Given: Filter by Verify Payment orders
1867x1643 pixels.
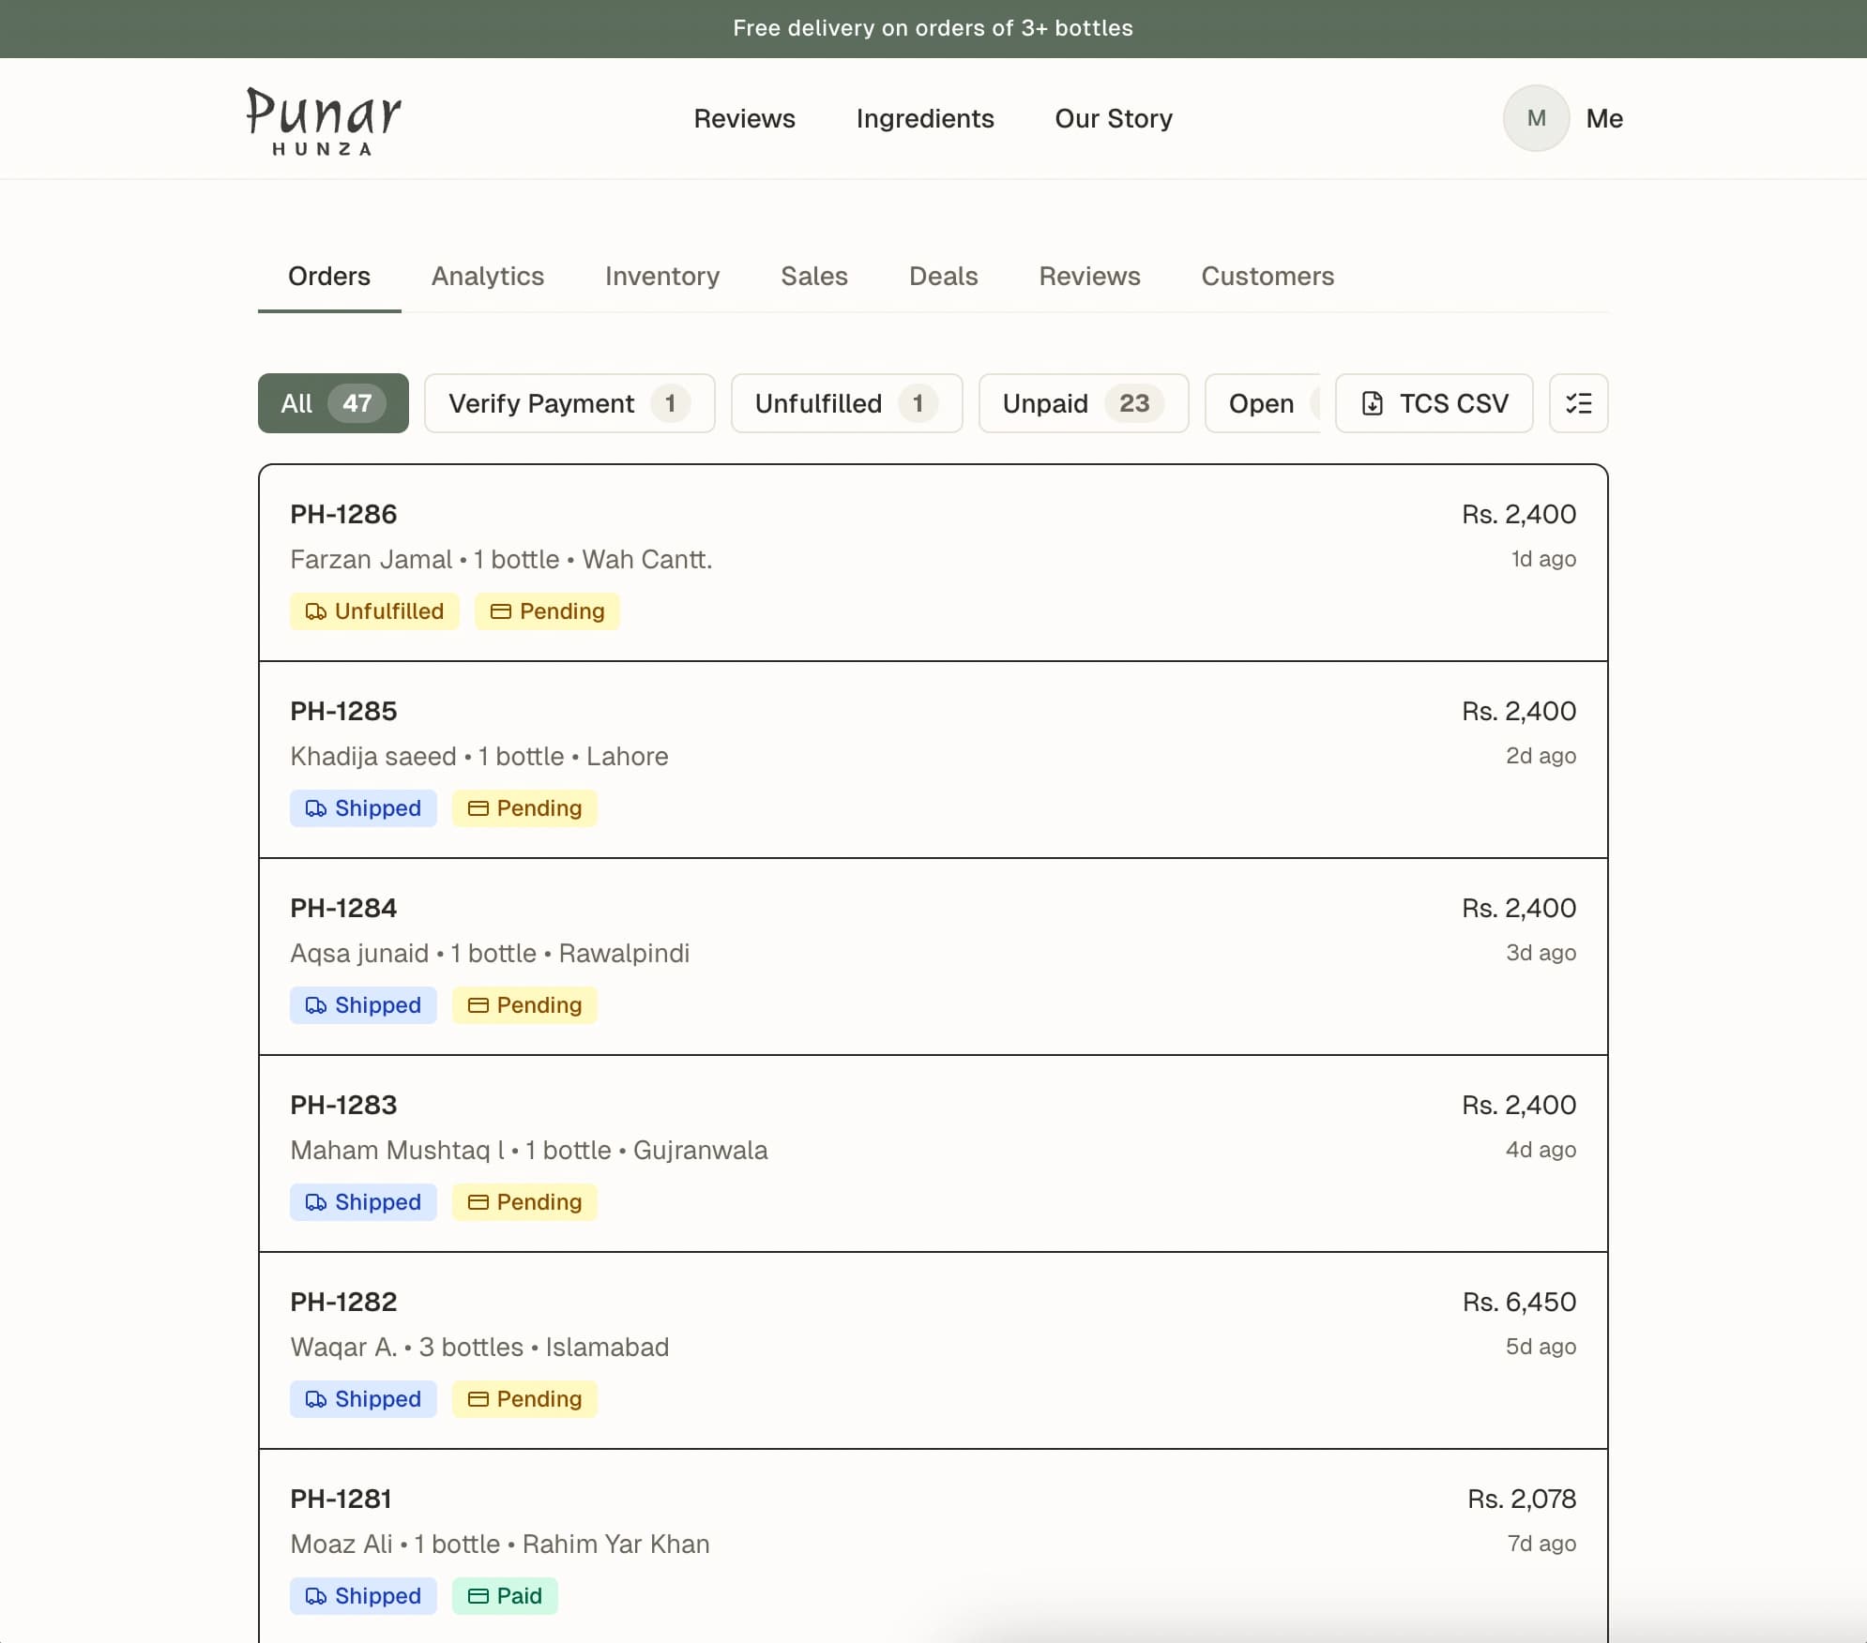Looking at the screenshot, I should click(x=569, y=403).
